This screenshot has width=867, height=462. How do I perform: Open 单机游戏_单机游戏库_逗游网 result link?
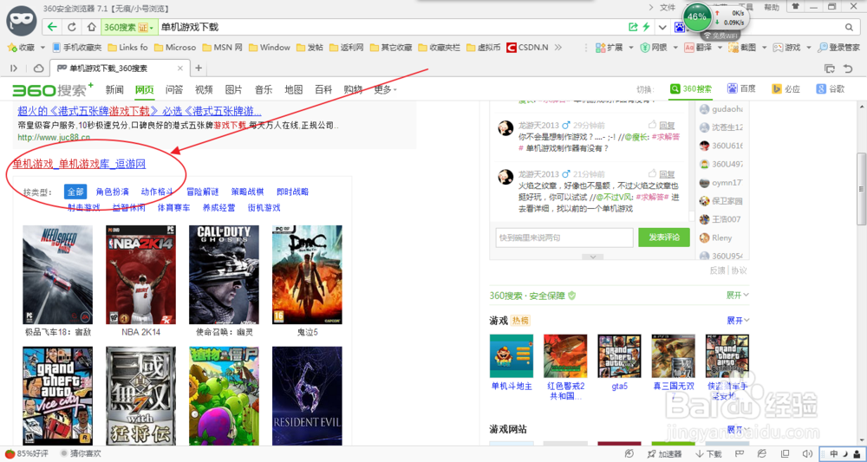point(79,164)
